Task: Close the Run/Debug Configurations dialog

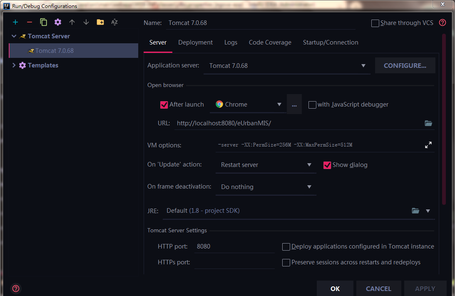Action: 443,4
